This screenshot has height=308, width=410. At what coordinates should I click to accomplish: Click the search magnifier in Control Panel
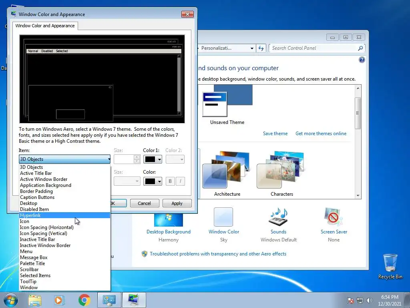point(360,48)
